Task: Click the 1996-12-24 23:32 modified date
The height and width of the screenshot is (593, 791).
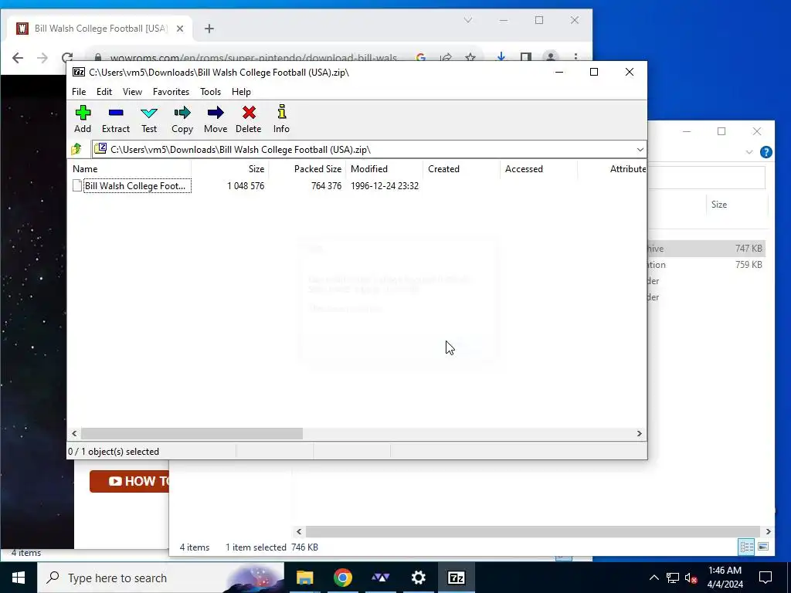Action: point(385,185)
